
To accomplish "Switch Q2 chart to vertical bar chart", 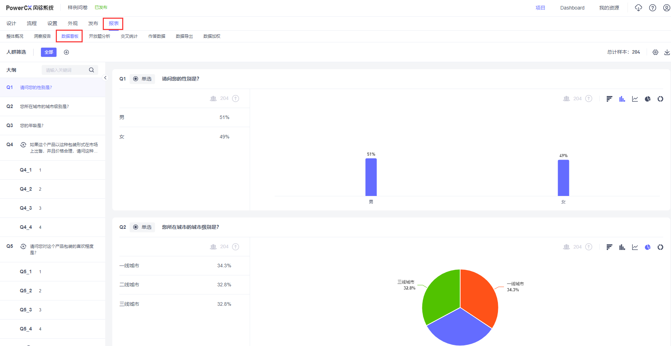I will coord(622,247).
